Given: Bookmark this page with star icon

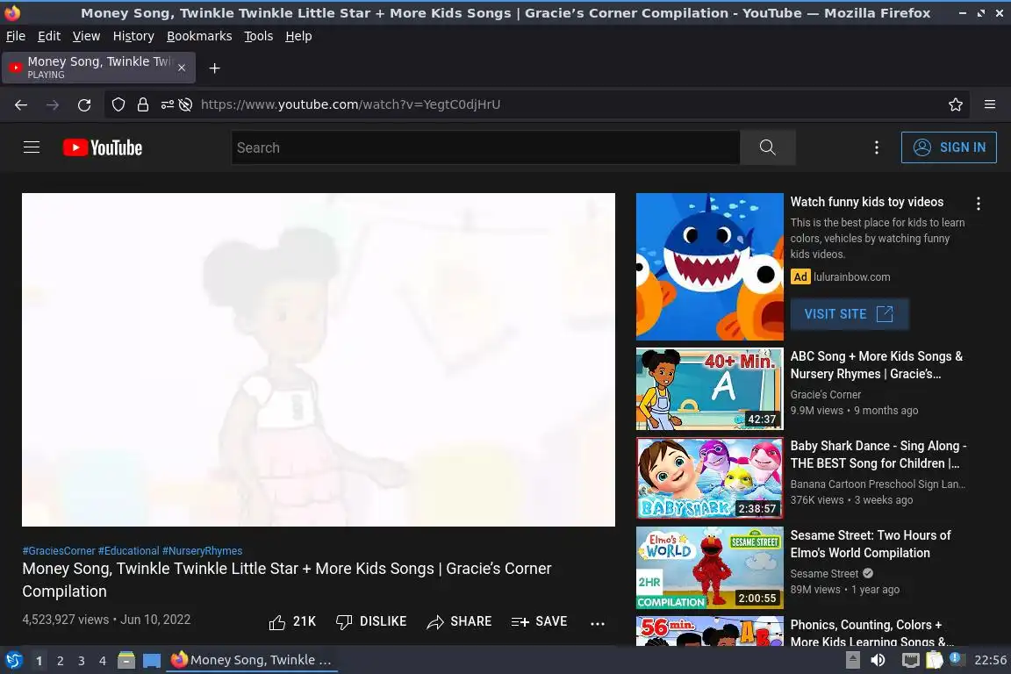Looking at the screenshot, I should [x=956, y=104].
